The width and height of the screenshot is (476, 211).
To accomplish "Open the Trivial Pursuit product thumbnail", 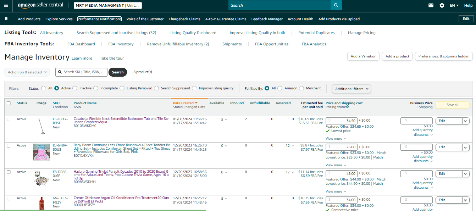I will [x=41, y=178].
